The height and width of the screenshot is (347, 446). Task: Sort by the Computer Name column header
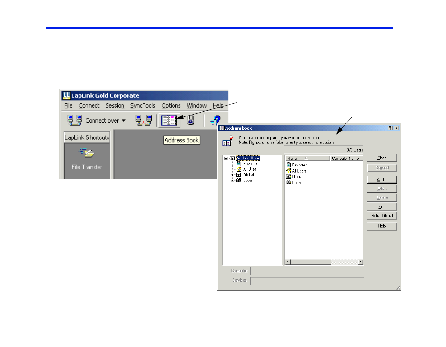coord(346,158)
